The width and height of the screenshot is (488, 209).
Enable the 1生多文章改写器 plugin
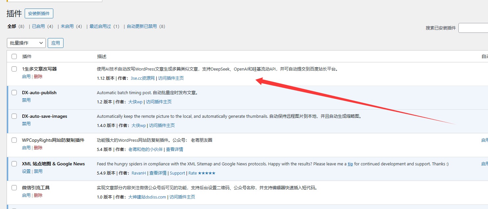[26, 76]
